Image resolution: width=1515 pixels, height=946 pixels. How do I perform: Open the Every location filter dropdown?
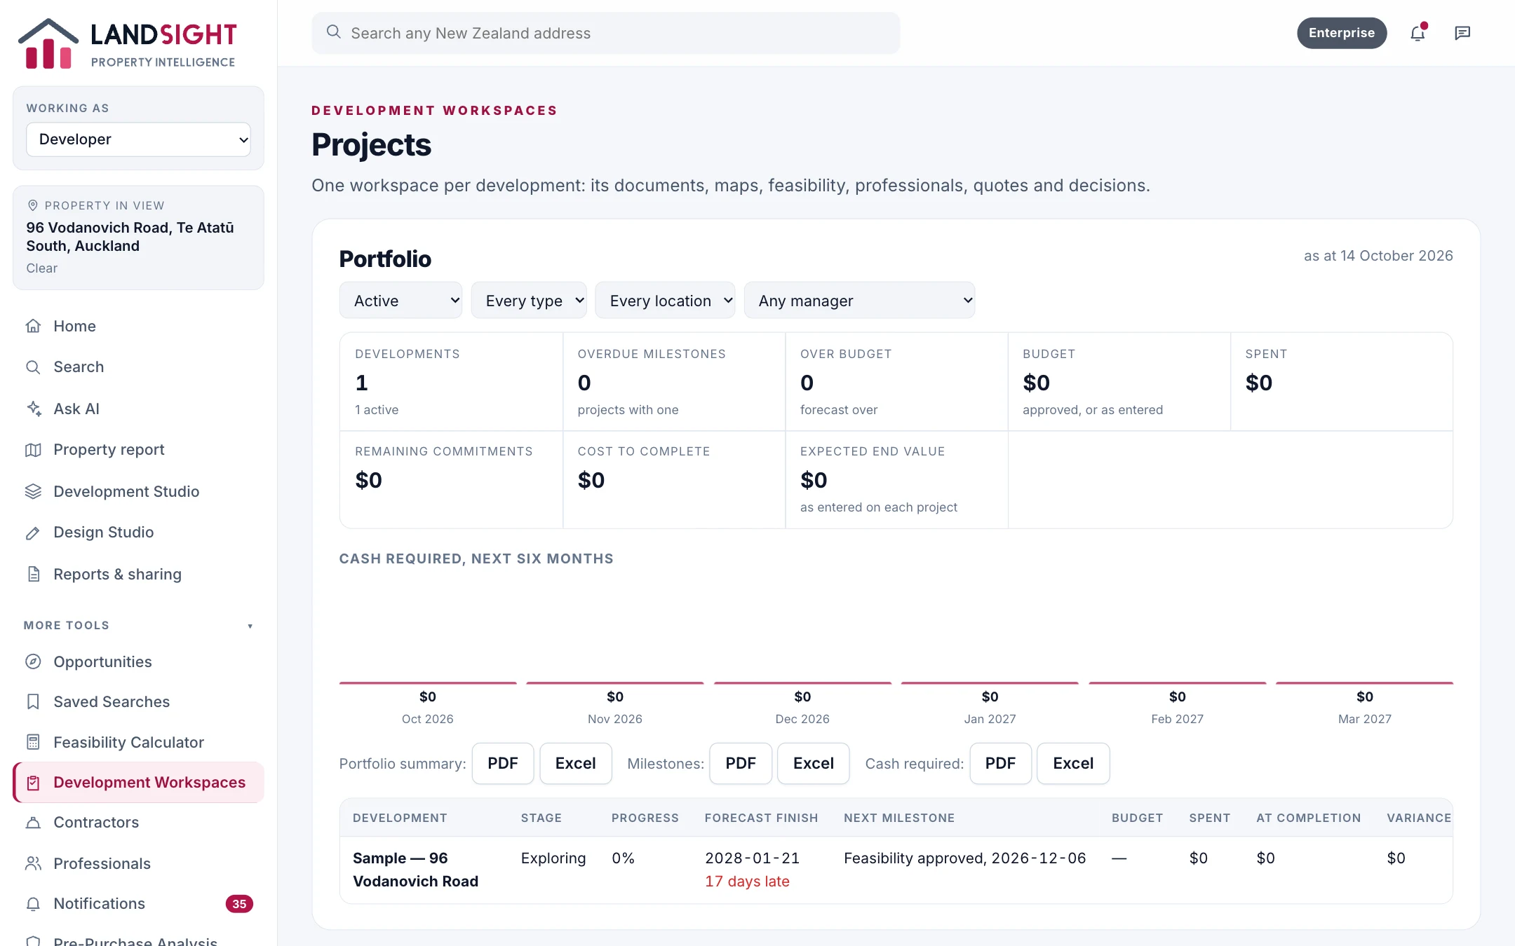tap(665, 301)
